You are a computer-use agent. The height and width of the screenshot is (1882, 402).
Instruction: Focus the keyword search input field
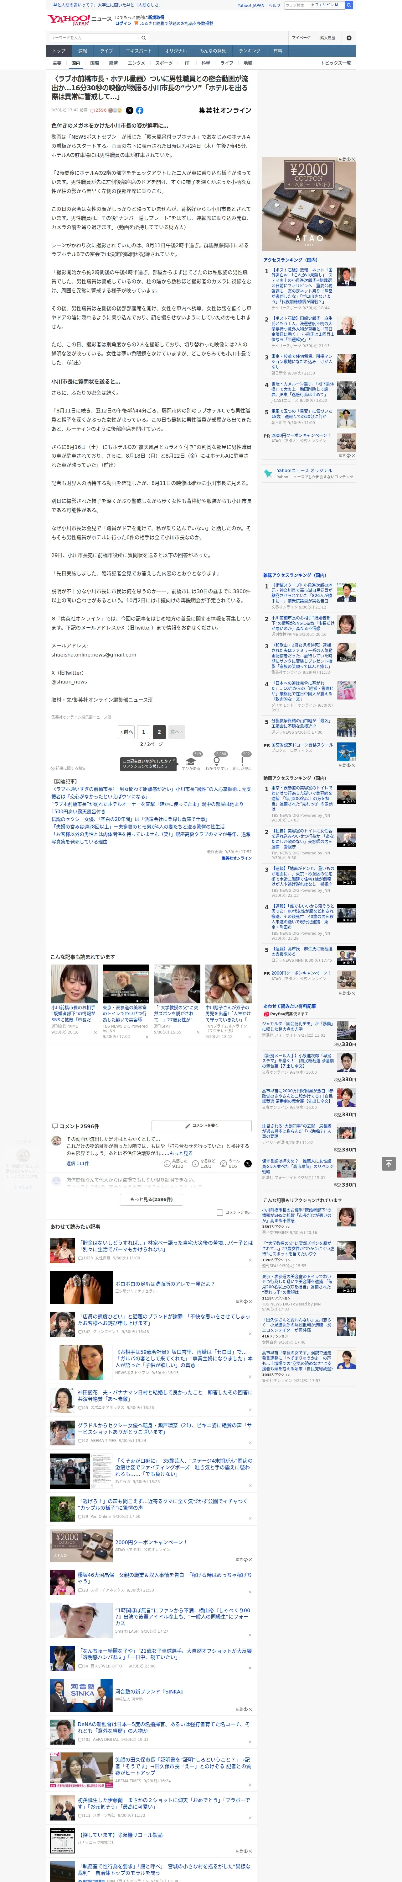(94, 37)
